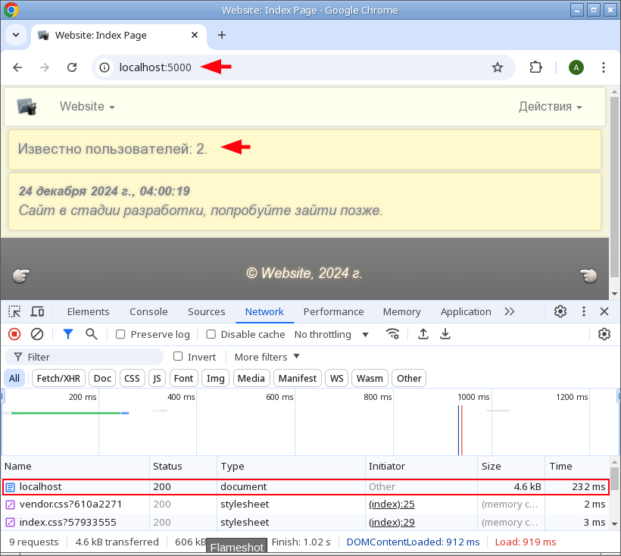Check the Invert filter checkbox

[x=178, y=357]
